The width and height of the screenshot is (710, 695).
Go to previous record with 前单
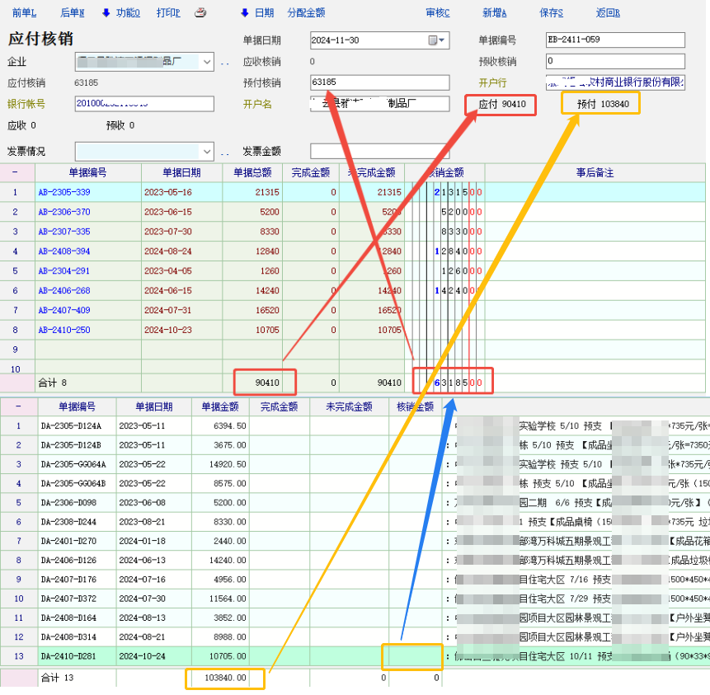[x=24, y=13]
